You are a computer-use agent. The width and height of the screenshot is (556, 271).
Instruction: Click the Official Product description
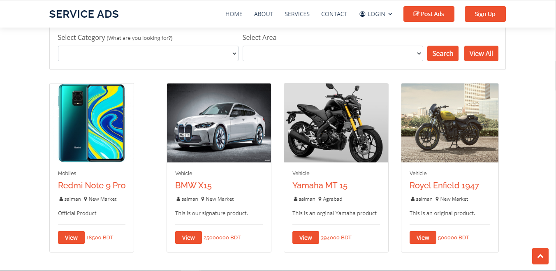77,213
